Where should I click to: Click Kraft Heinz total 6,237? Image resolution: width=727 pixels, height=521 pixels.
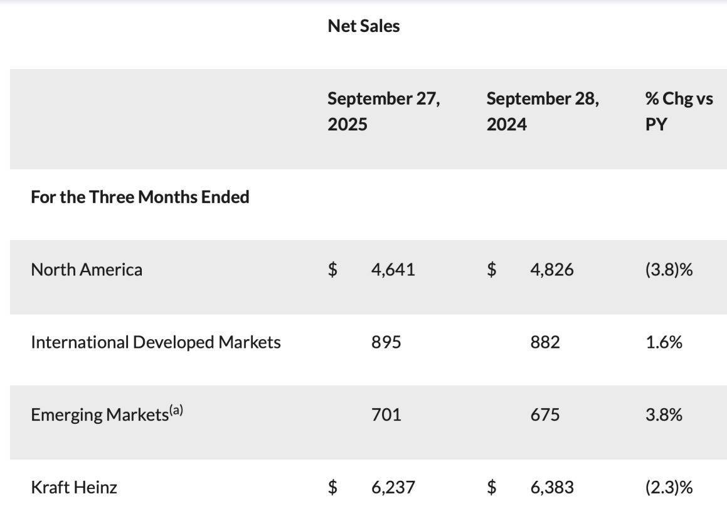tap(393, 487)
